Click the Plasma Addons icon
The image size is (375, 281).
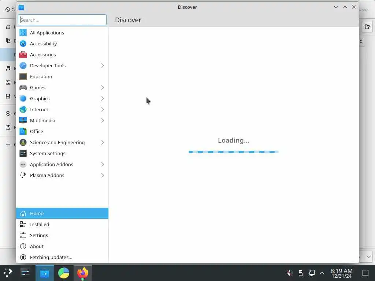[x=23, y=175]
